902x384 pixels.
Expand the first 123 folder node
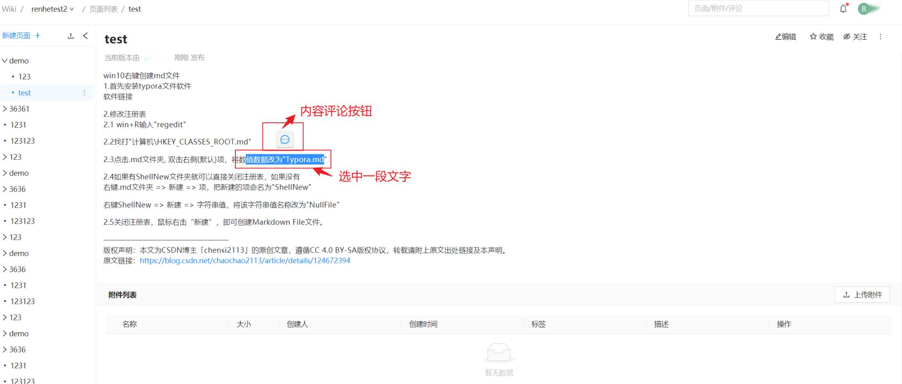pos(5,157)
